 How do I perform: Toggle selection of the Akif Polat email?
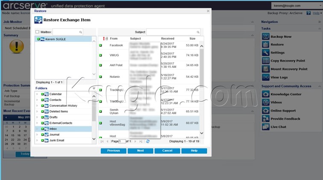100,65
